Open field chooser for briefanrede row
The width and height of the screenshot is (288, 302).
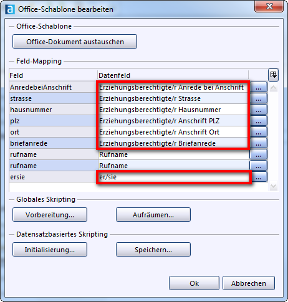click(258, 143)
